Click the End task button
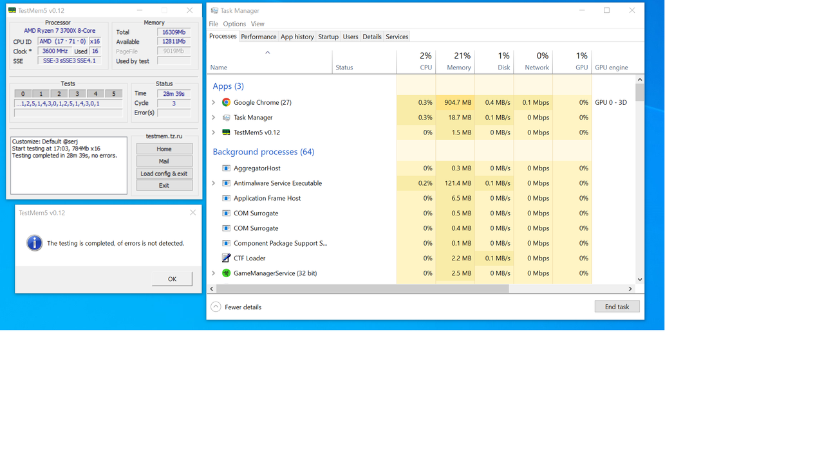 click(x=617, y=307)
